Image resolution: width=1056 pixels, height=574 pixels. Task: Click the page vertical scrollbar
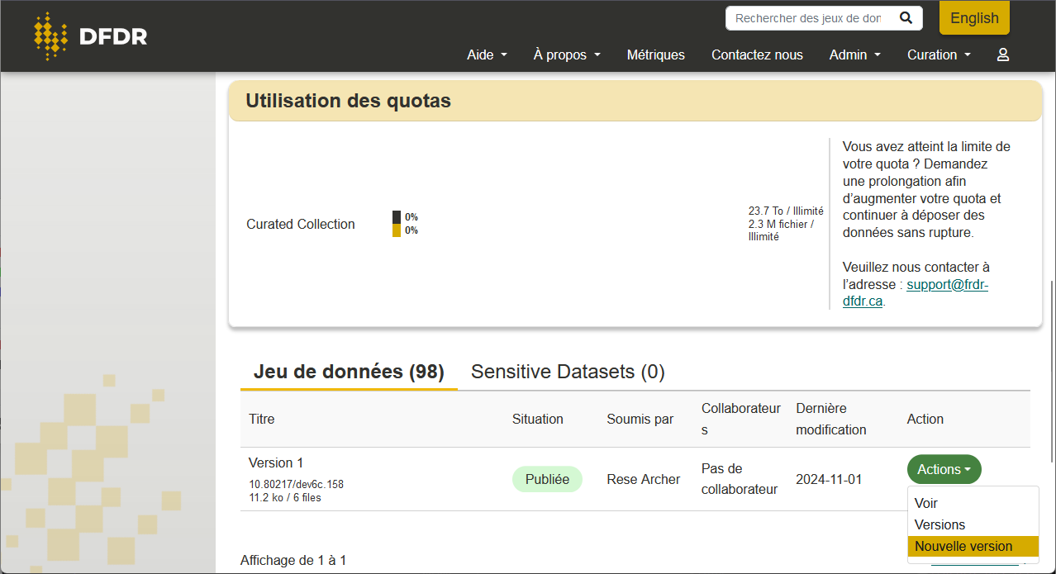1051,373
